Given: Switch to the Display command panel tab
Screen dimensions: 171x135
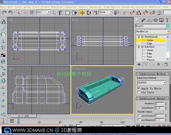Looking at the screenshot, I should (161, 20).
